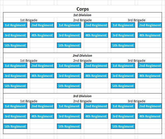Select 1st Brigade label under 1st Division
The image size is (165, 139).
pos(29,20)
